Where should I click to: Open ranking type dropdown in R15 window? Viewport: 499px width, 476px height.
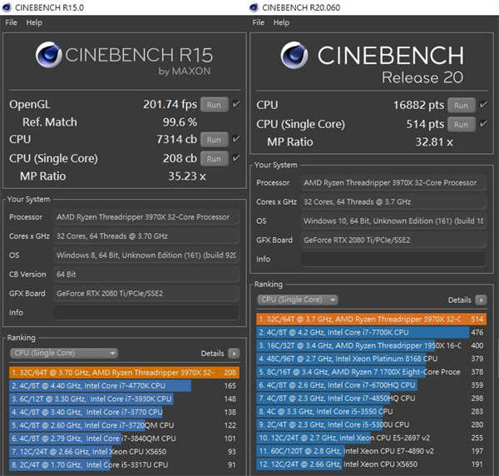click(64, 353)
